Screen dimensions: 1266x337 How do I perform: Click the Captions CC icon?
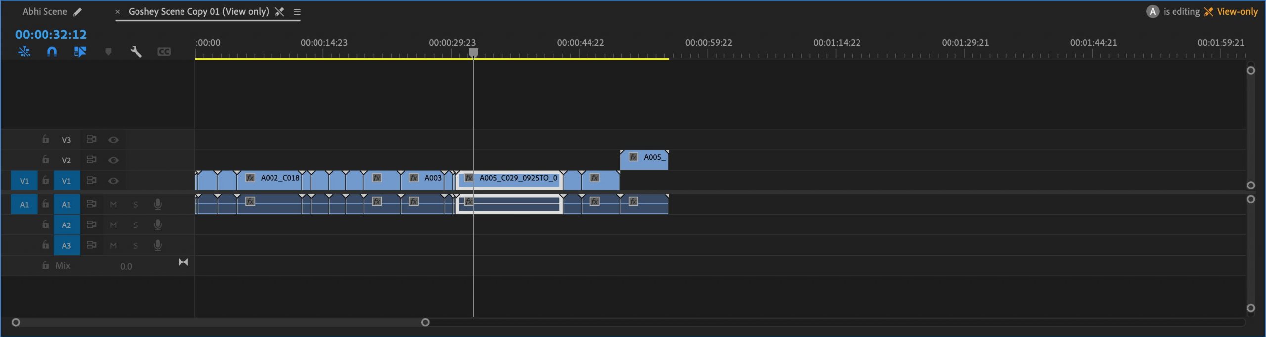(x=164, y=52)
